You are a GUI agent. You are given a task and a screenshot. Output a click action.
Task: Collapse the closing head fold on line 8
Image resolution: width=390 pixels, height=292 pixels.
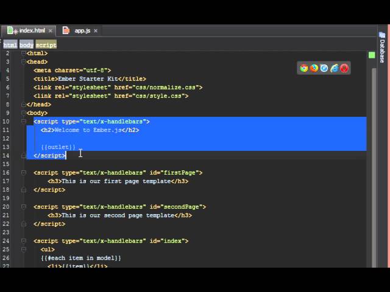coord(23,105)
